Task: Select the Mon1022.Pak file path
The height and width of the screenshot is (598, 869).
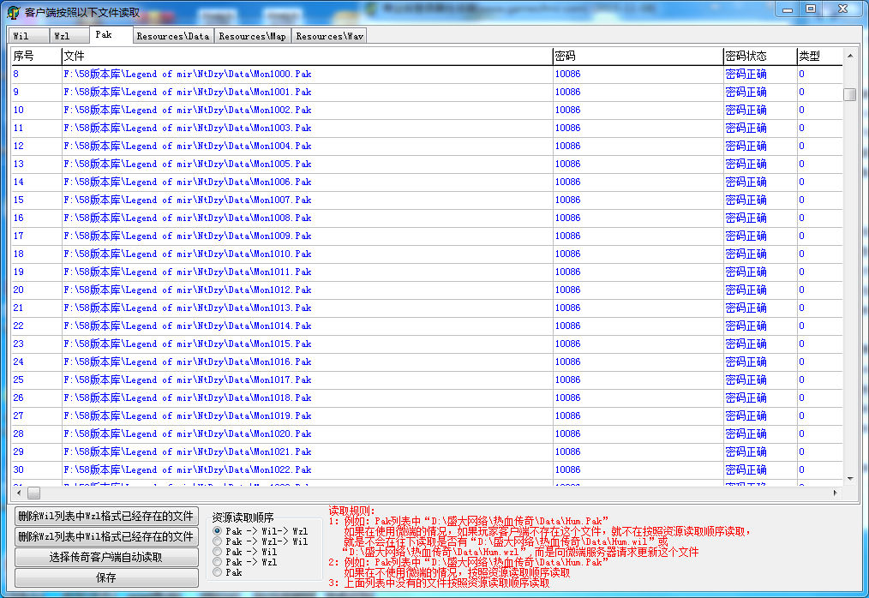Action: coord(188,470)
